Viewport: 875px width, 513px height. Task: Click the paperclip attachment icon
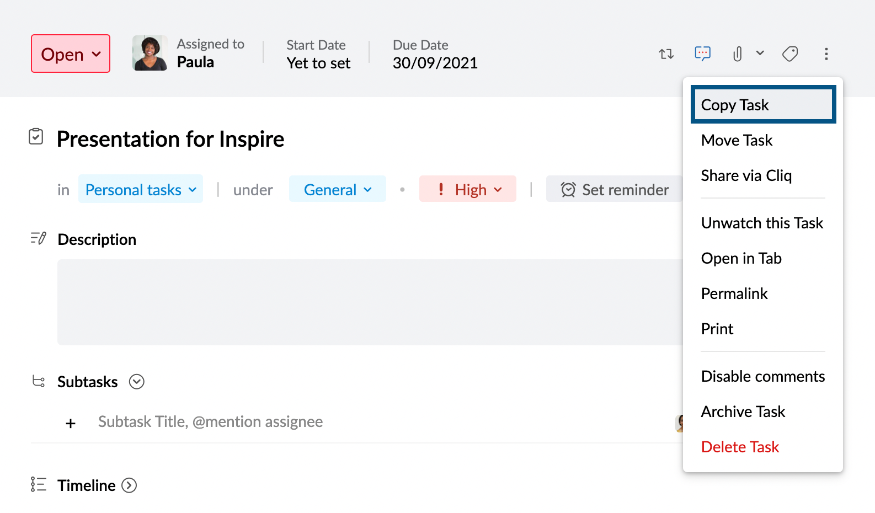737,54
